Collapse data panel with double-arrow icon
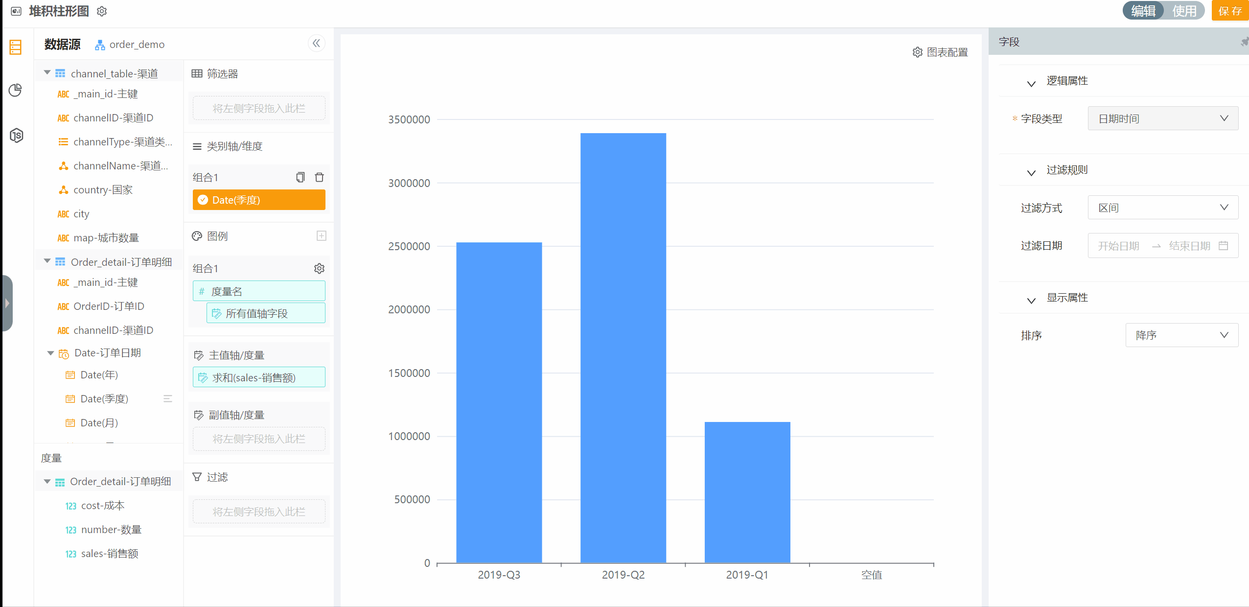The height and width of the screenshot is (607, 1249). point(317,44)
